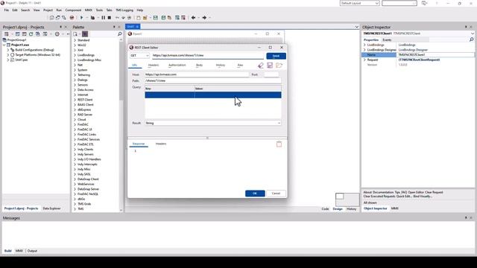Click the Host input field

(197, 74)
